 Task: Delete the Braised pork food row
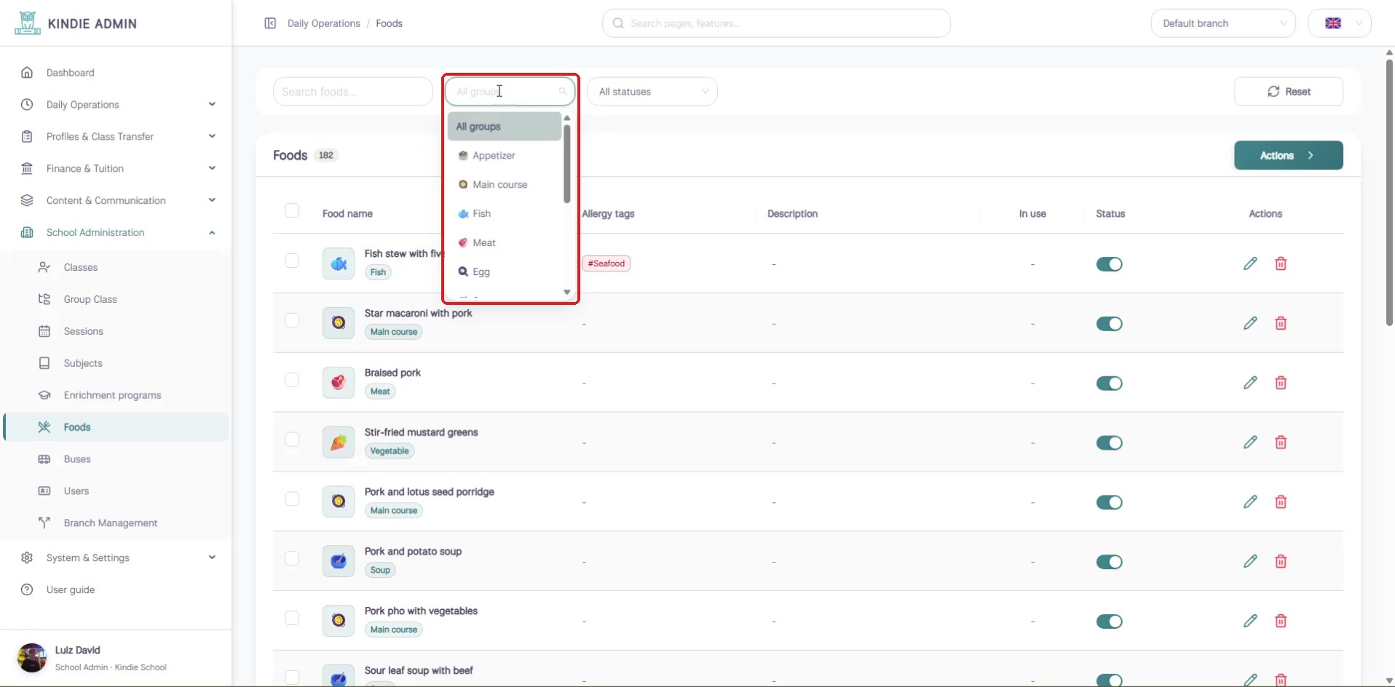pos(1281,383)
